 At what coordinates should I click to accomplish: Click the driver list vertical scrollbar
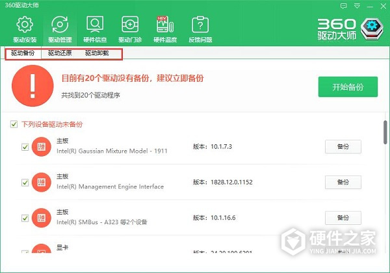coord(385,132)
